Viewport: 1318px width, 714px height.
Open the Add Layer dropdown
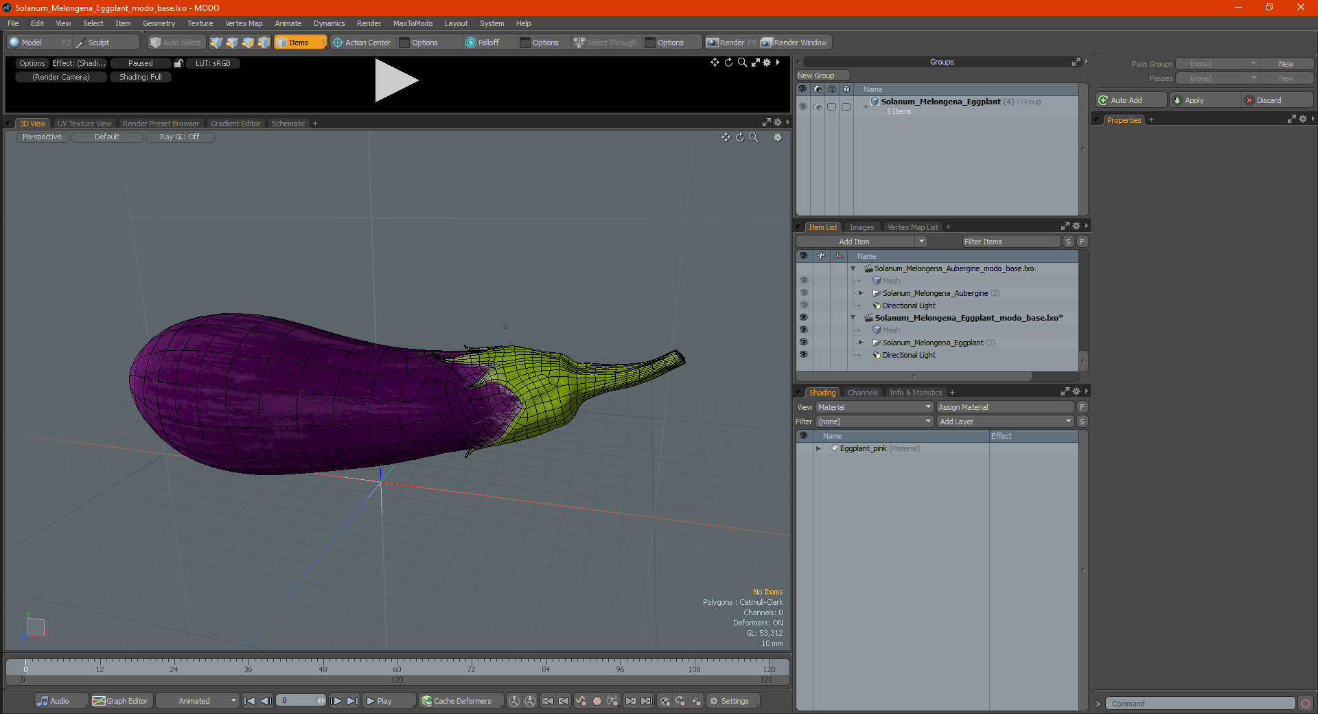coord(1006,422)
